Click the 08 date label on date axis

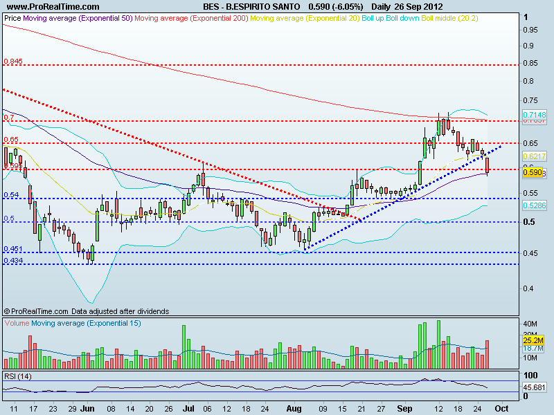111,409
